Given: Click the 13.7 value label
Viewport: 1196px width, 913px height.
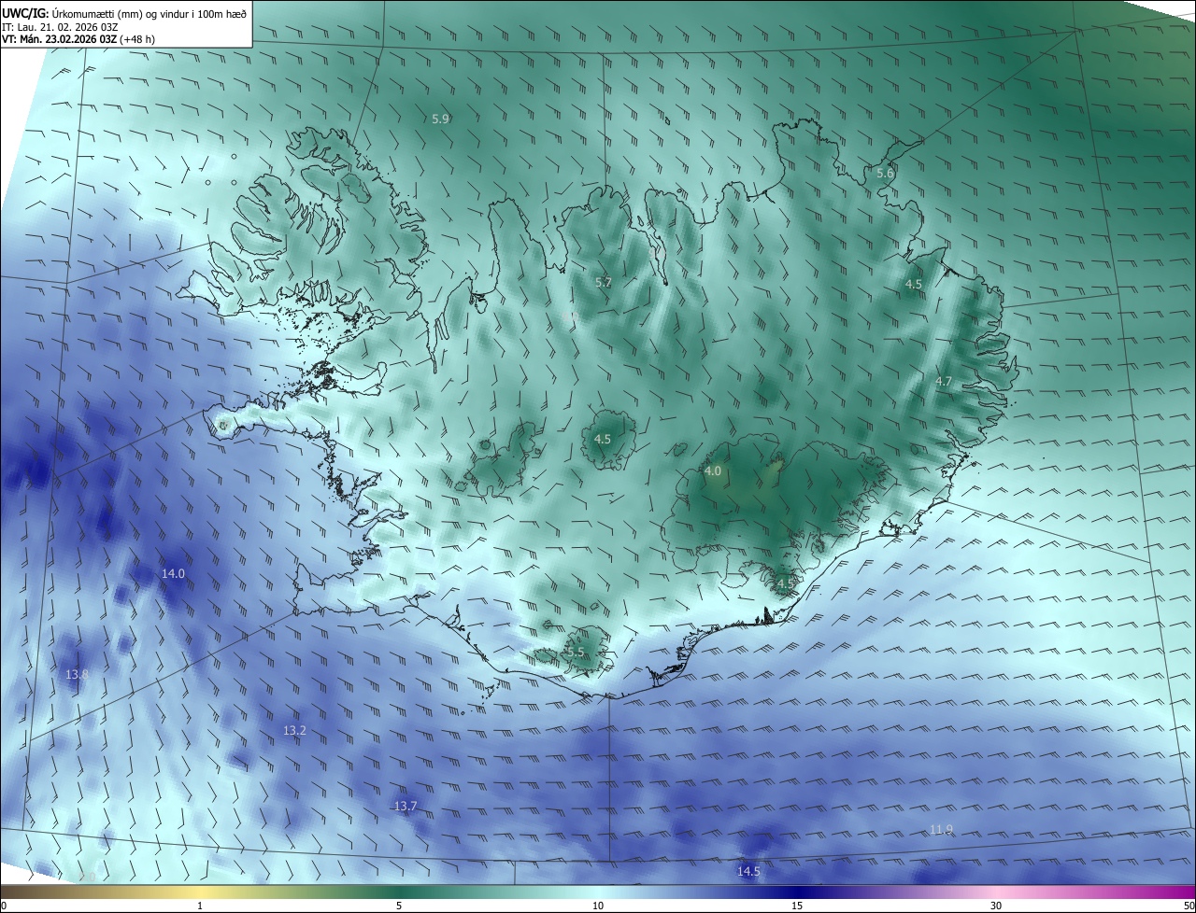Looking at the screenshot, I should coord(406,806).
